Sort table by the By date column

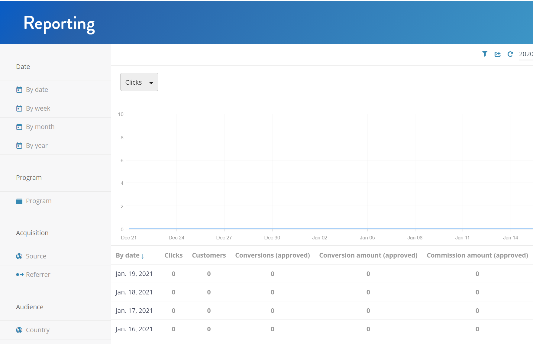[x=128, y=255]
